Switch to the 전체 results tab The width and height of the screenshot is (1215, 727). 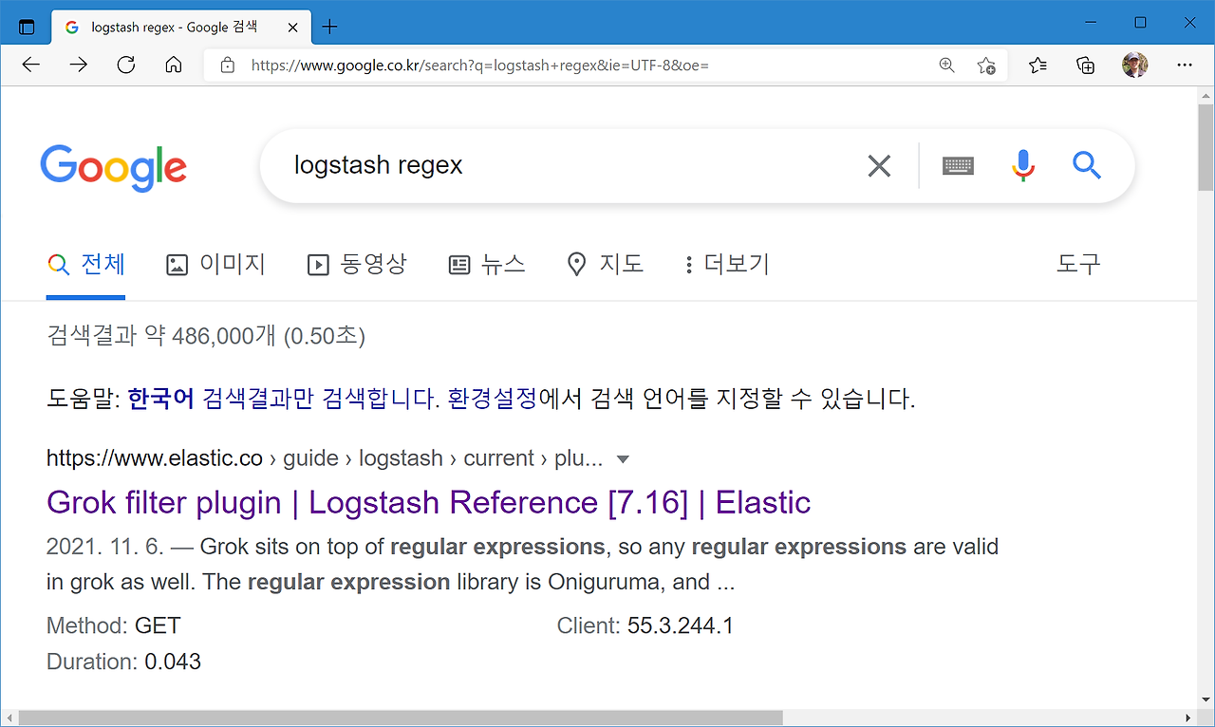pos(86,264)
